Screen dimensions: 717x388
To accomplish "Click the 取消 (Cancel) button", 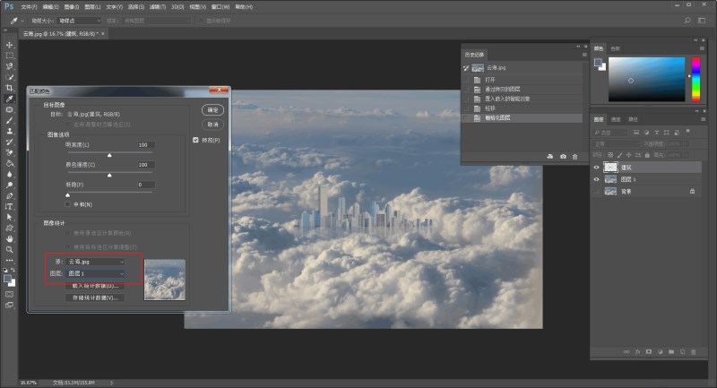I will [212, 124].
